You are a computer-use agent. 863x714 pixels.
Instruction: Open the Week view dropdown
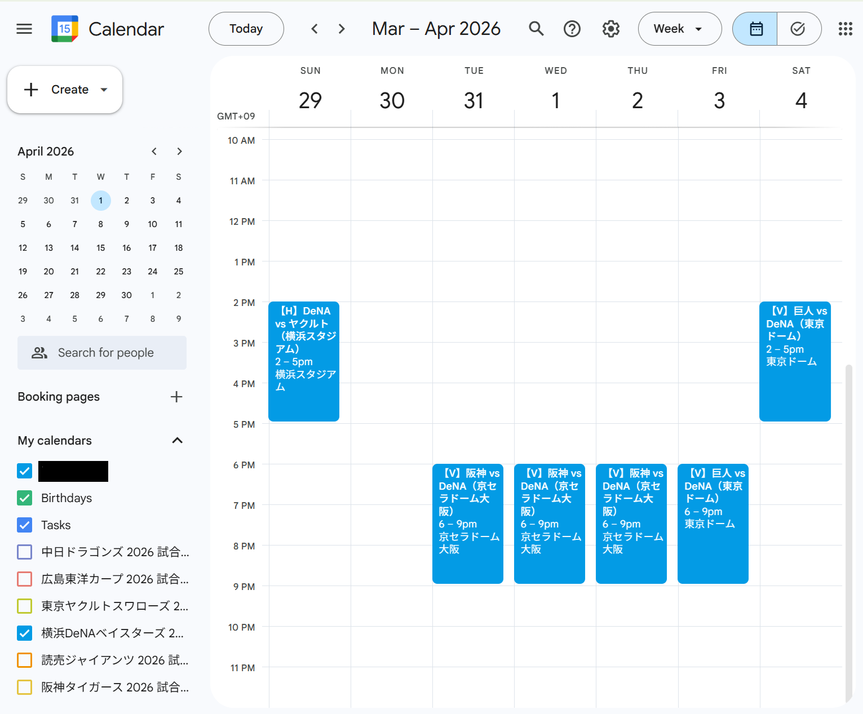click(679, 29)
